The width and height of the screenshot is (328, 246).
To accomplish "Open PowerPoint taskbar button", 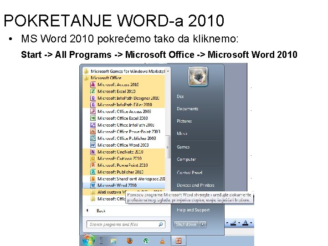I will pos(179,241).
